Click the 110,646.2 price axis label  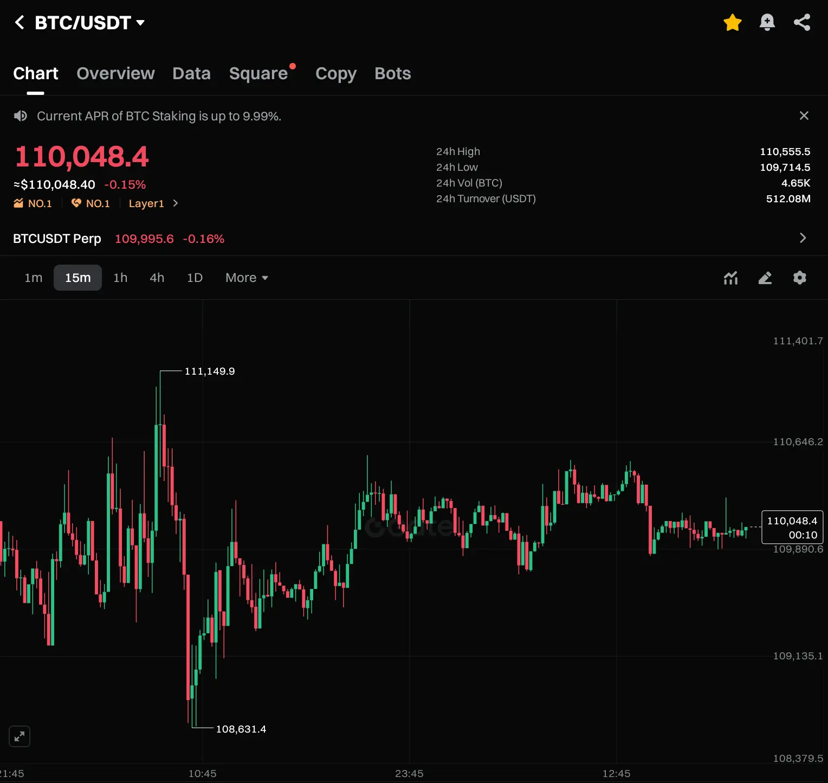coord(798,442)
